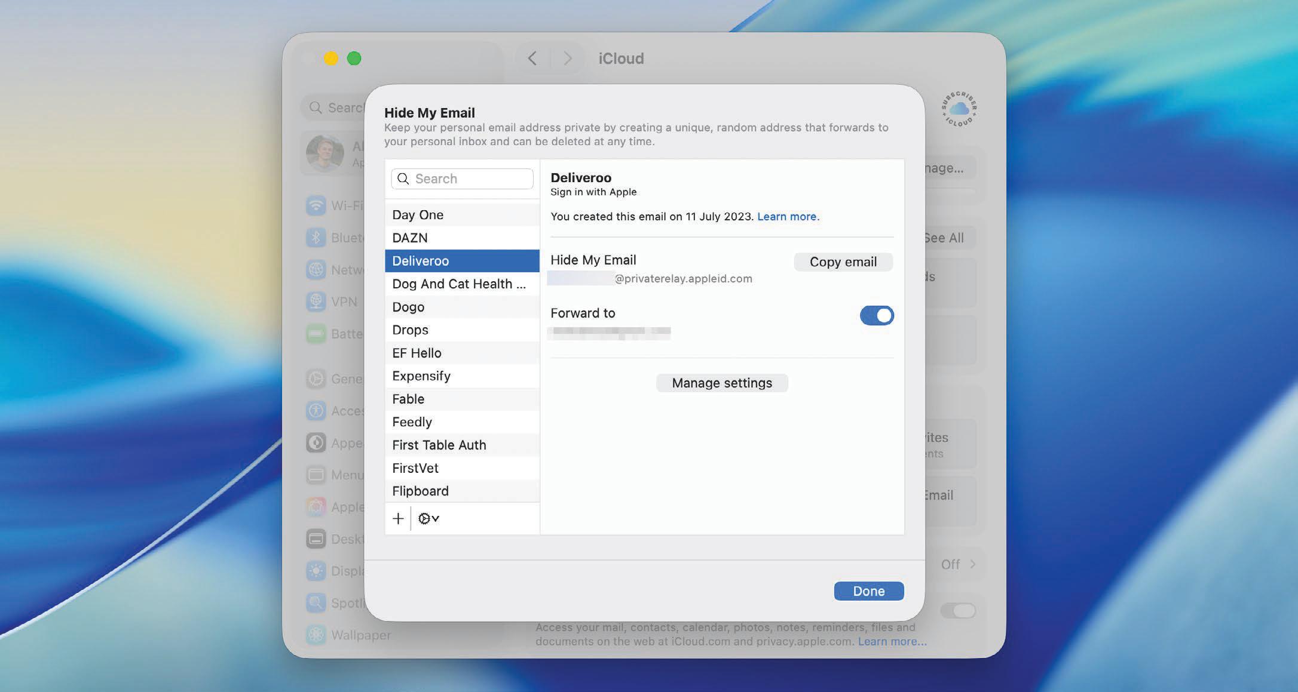Viewport: 1298px width, 692px height.
Task: Open Learn more link about iCloud web access
Action: point(892,641)
